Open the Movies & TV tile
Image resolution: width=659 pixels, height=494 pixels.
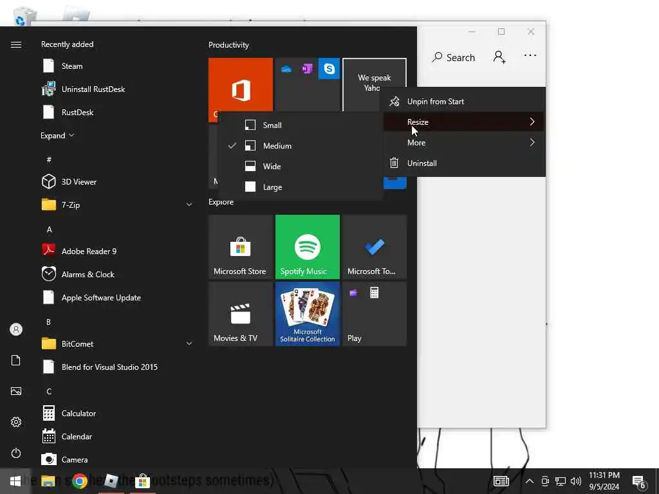[x=241, y=314]
